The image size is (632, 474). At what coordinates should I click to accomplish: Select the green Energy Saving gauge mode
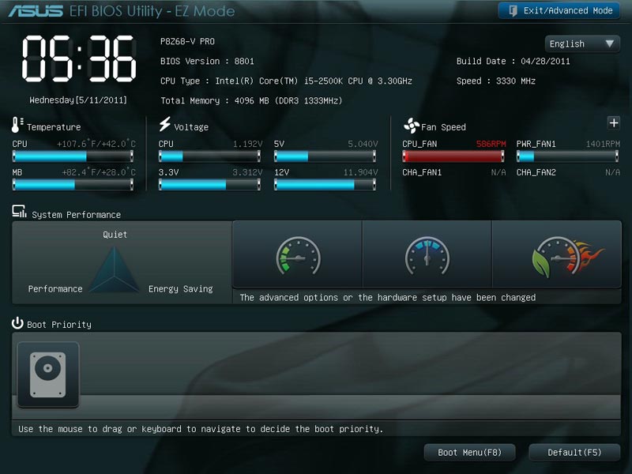298,254
